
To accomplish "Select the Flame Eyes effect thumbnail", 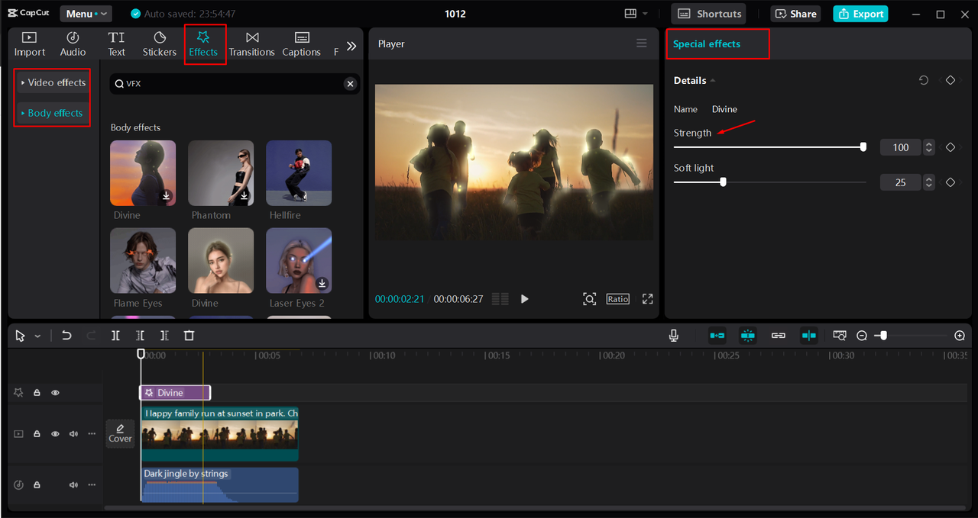I will tap(143, 261).
